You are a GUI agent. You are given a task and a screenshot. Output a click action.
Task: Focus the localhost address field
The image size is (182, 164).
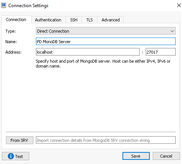[x=88, y=52]
